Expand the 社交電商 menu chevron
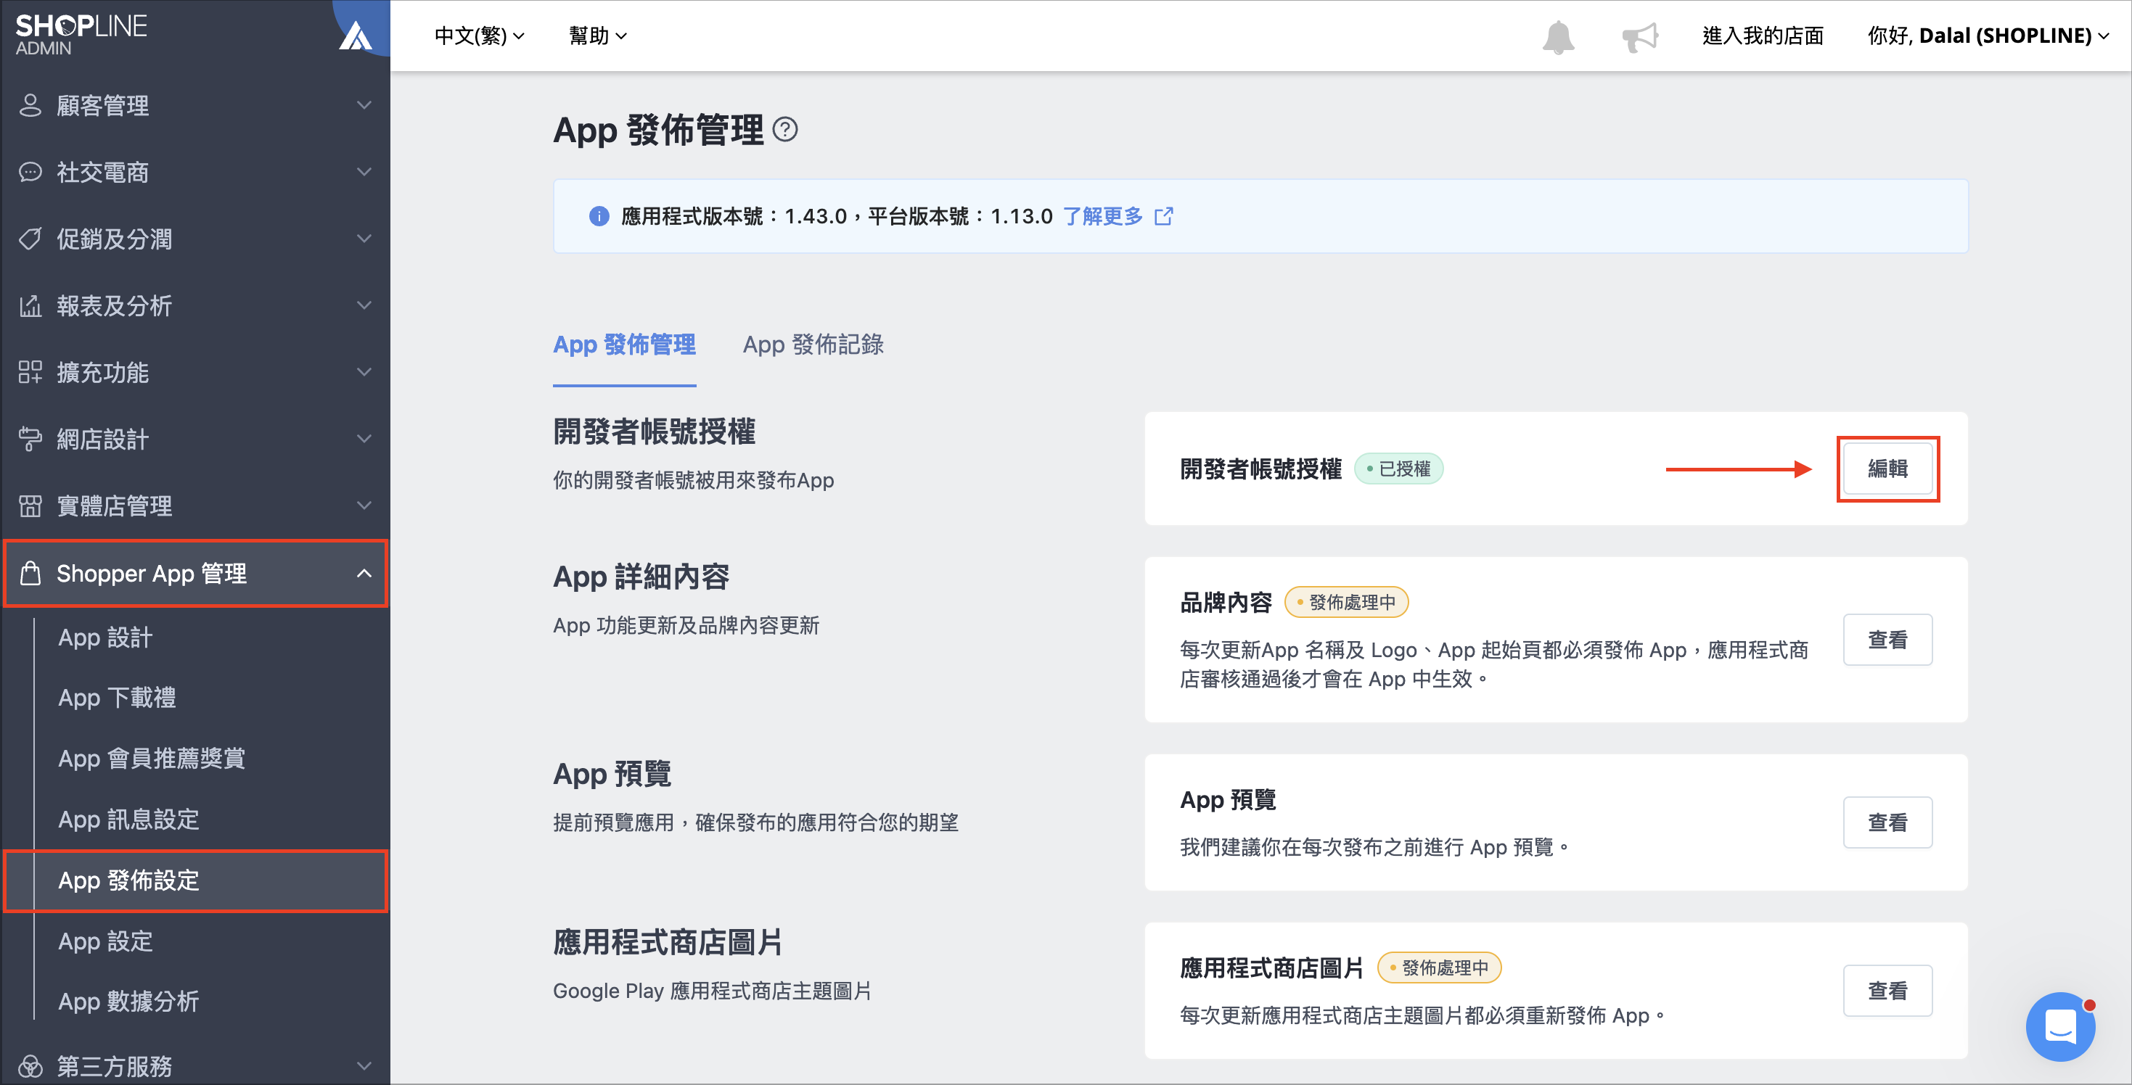Screen dimensions: 2132x1085 pos(364,172)
